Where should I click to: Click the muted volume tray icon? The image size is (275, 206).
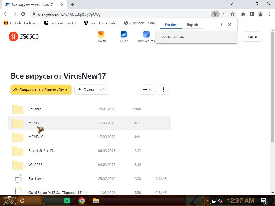tap(220, 201)
